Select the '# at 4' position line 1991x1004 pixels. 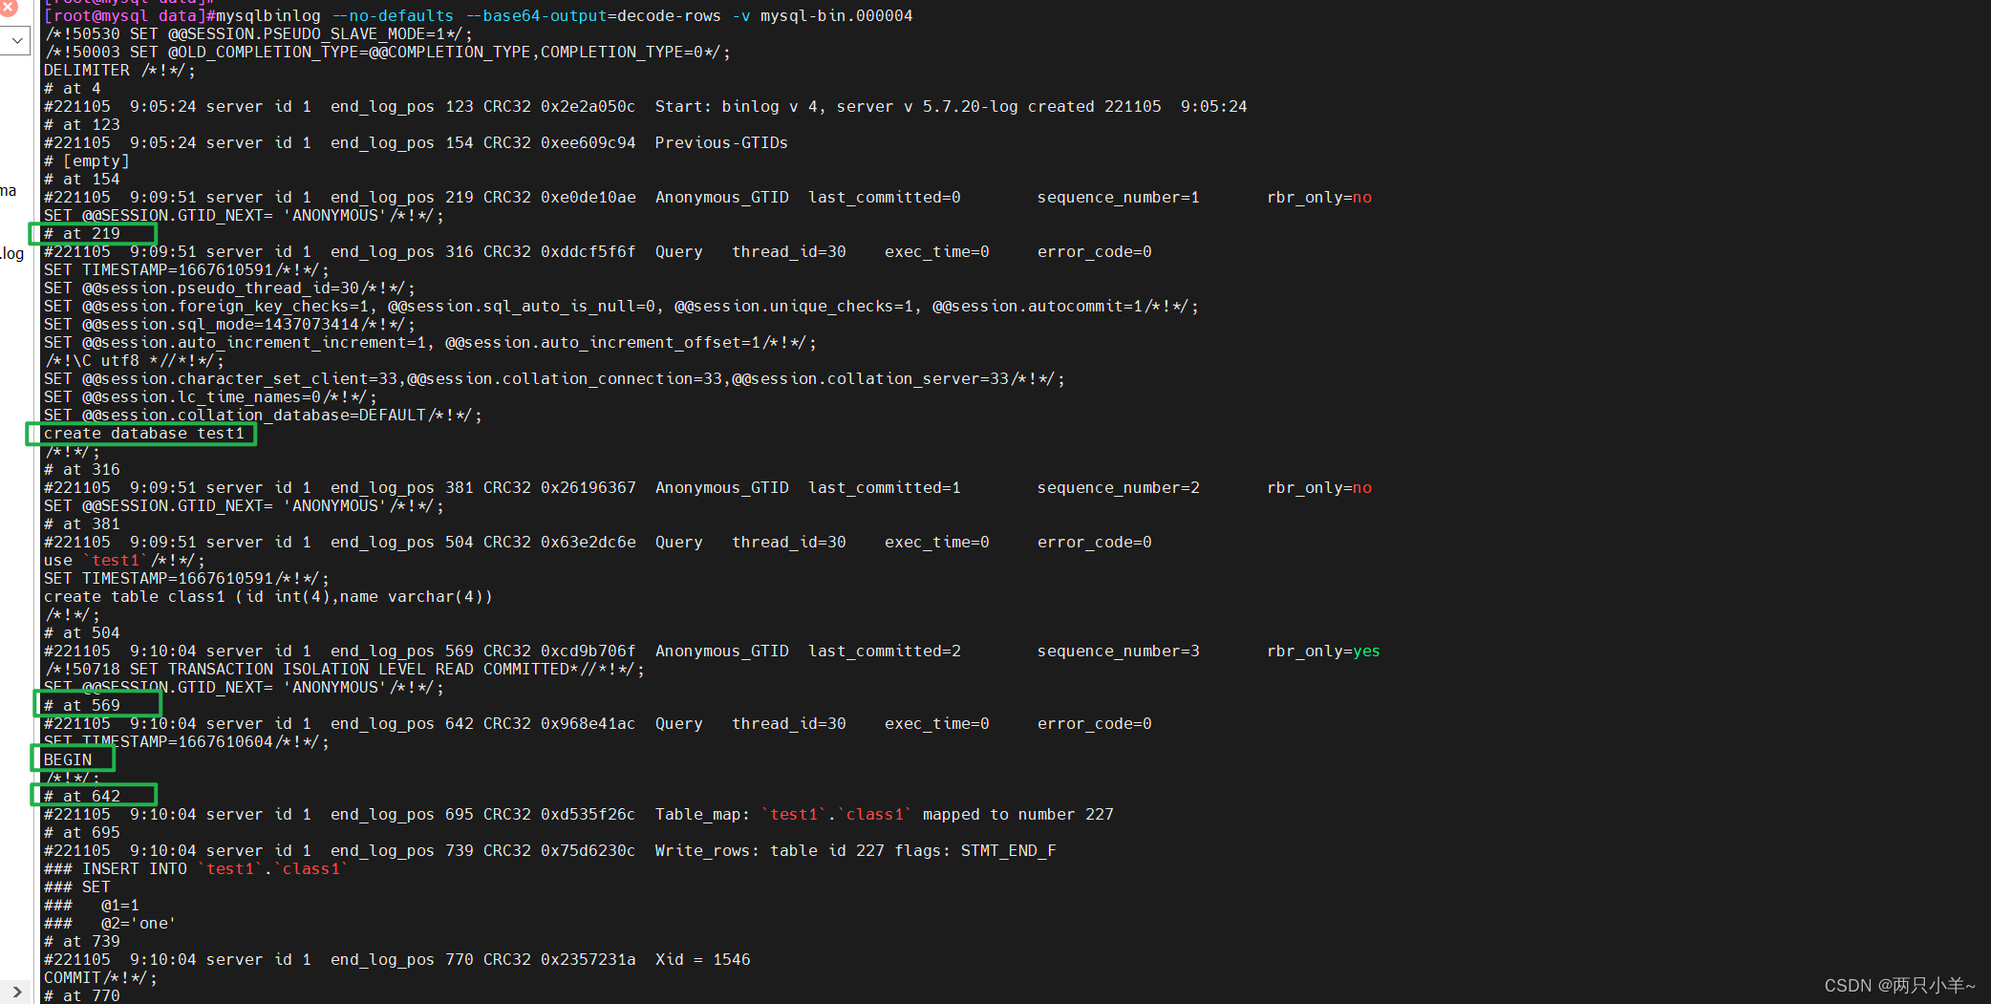[x=73, y=89]
